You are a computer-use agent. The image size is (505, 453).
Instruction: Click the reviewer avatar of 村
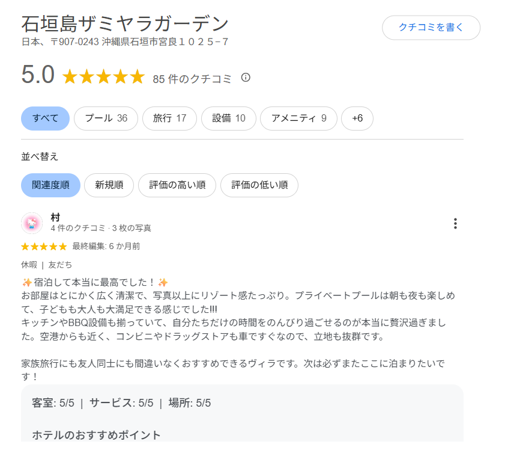pos(31,223)
